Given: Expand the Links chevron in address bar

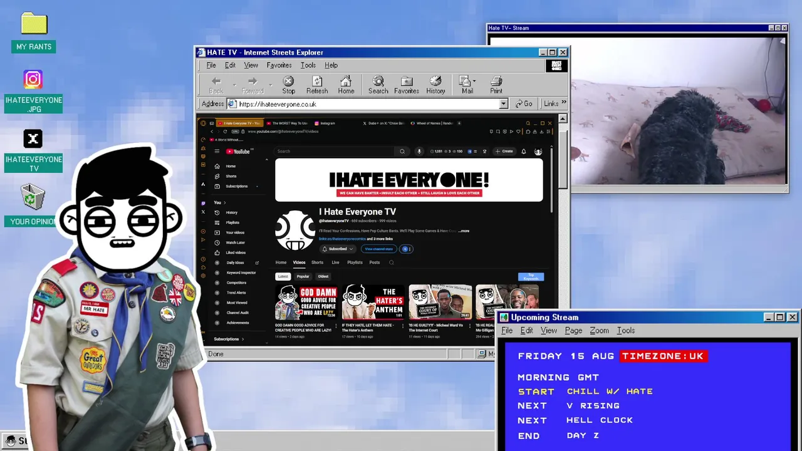Looking at the screenshot, I should pos(563,103).
